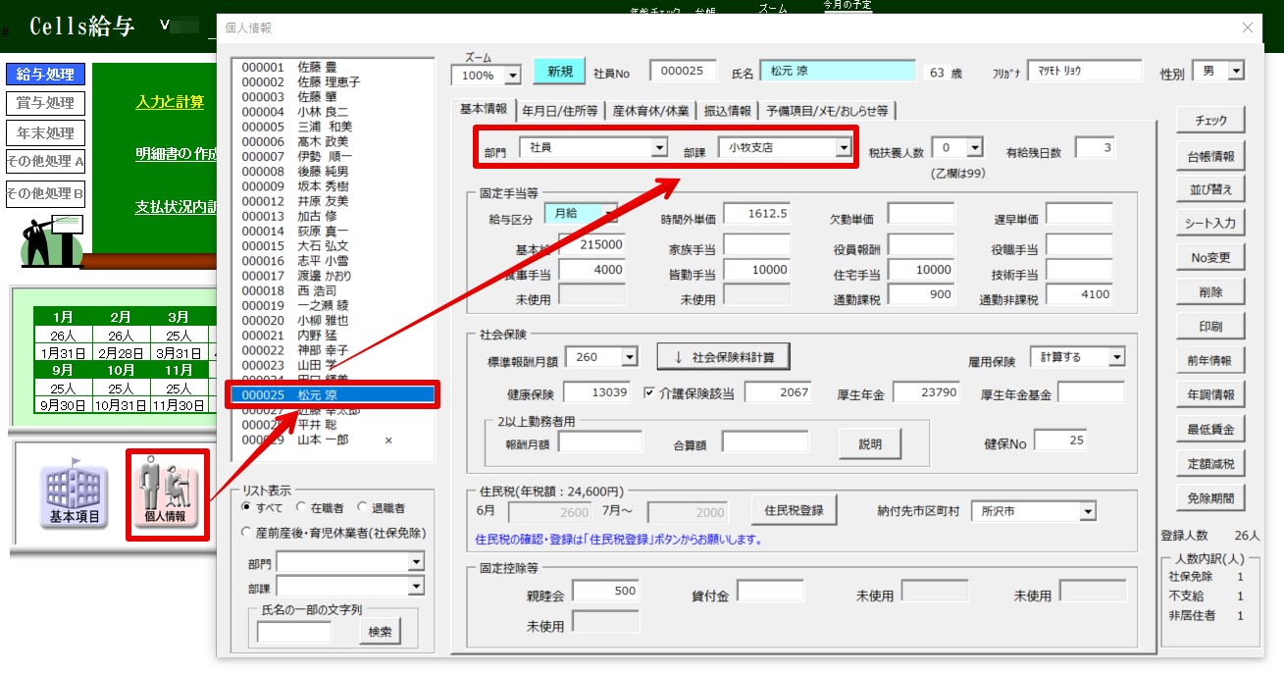This screenshot has width=1284, height=675.
Task: Open the 雇用保険 dropdown
Action: point(1115,357)
